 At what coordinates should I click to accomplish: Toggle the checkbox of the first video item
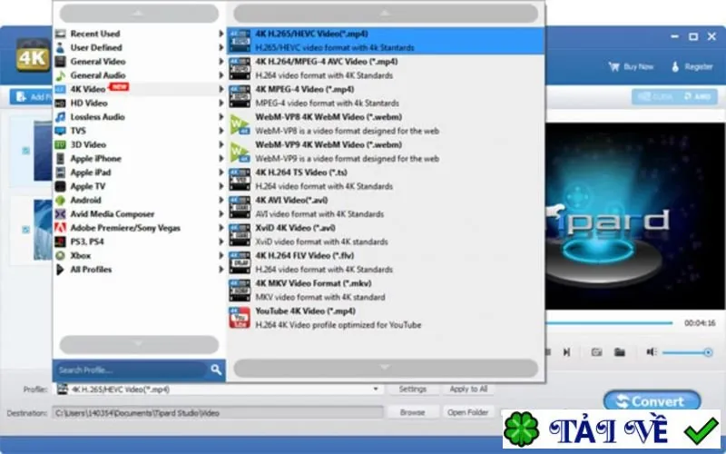(26, 150)
